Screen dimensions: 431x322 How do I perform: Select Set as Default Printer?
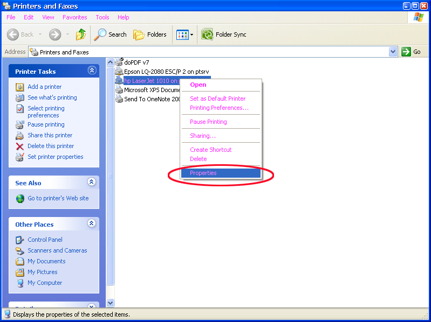pyautogui.click(x=217, y=99)
